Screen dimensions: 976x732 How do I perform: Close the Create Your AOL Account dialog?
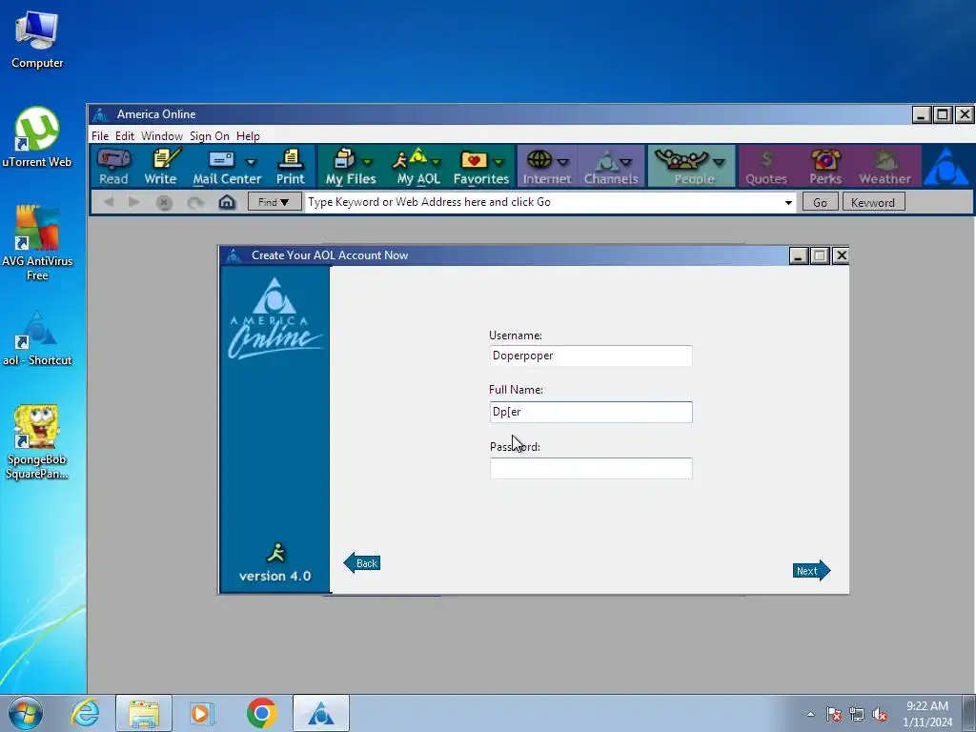coord(841,255)
